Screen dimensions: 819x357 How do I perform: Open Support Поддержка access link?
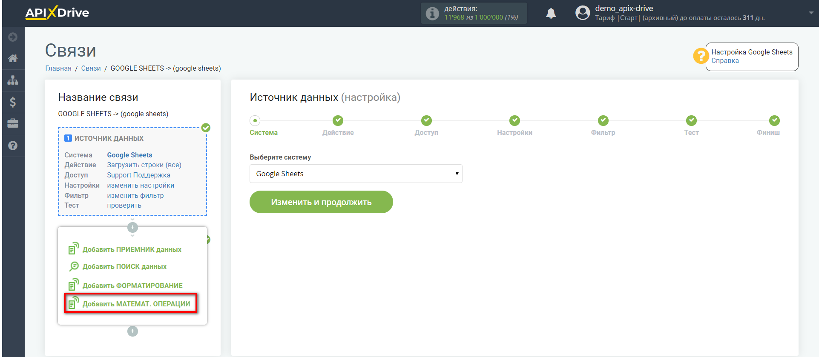138,175
